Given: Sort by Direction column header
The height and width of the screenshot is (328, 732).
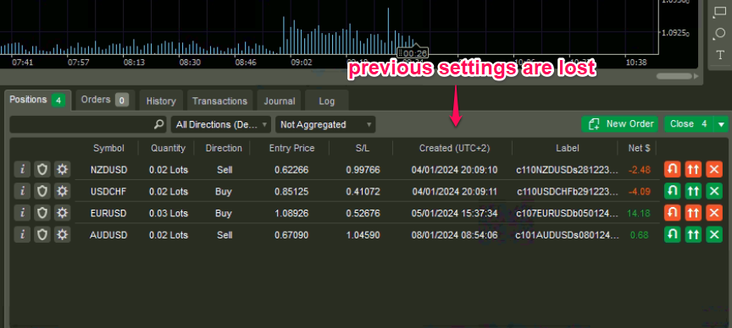Looking at the screenshot, I should click(x=224, y=148).
